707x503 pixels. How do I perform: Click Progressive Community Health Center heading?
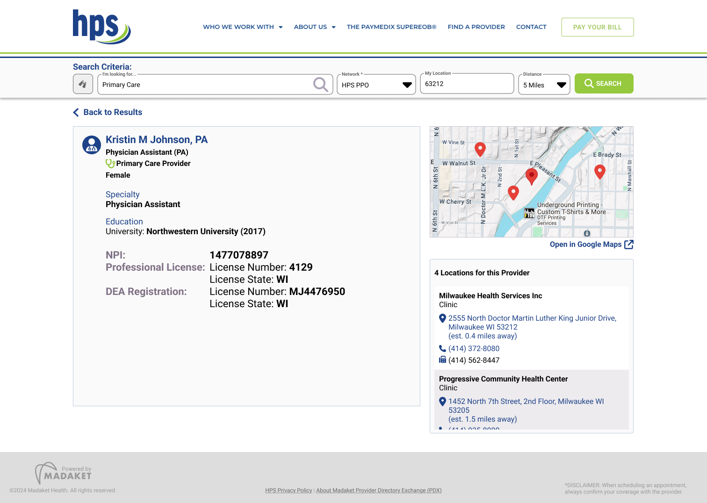click(503, 379)
